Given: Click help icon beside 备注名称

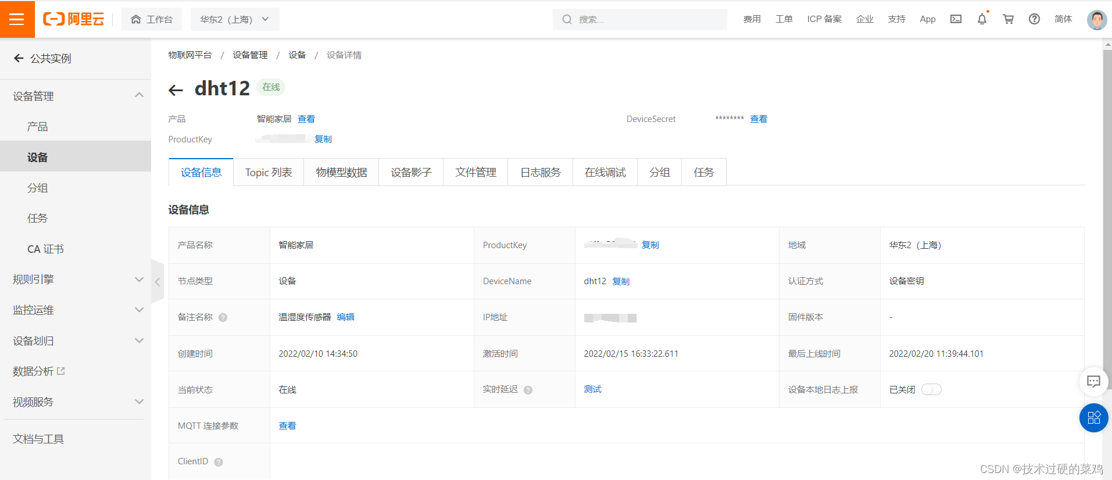Looking at the screenshot, I should [x=223, y=317].
